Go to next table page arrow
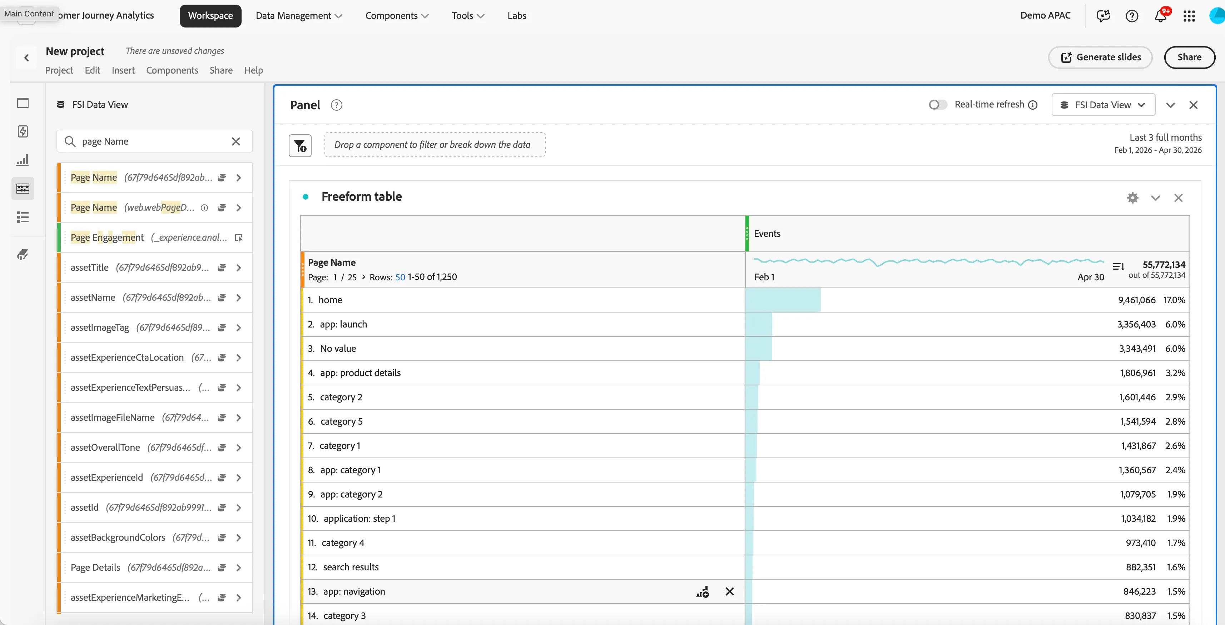The height and width of the screenshot is (625, 1225). pyautogui.click(x=364, y=277)
